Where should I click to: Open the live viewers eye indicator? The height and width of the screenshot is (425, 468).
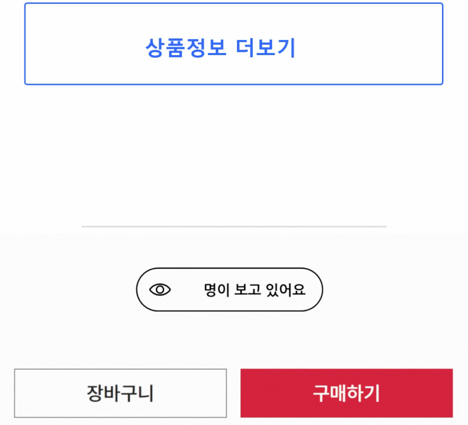(x=160, y=289)
